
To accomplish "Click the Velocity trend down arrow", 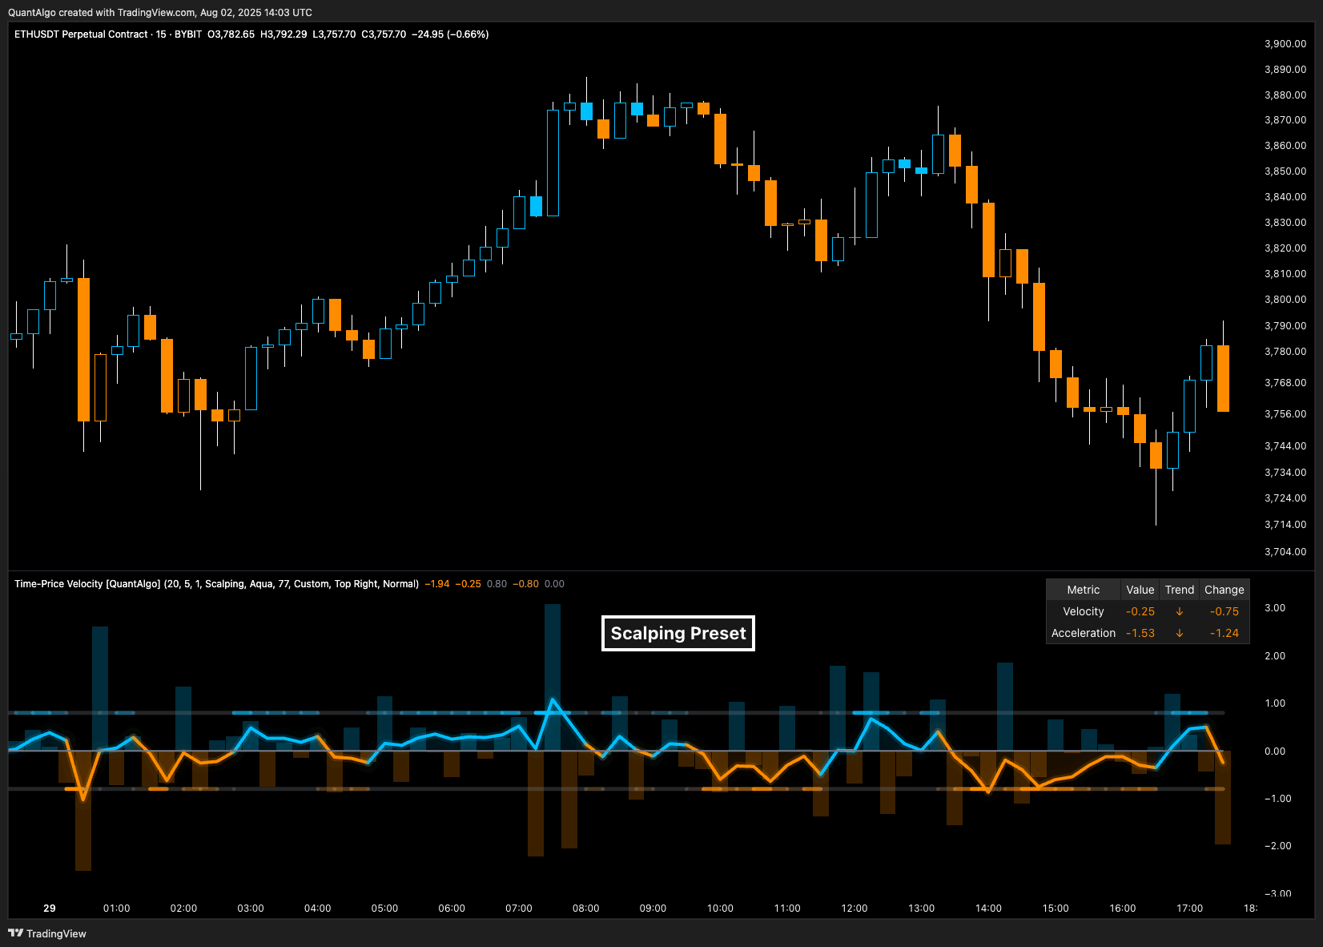I will coord(1180,611).
